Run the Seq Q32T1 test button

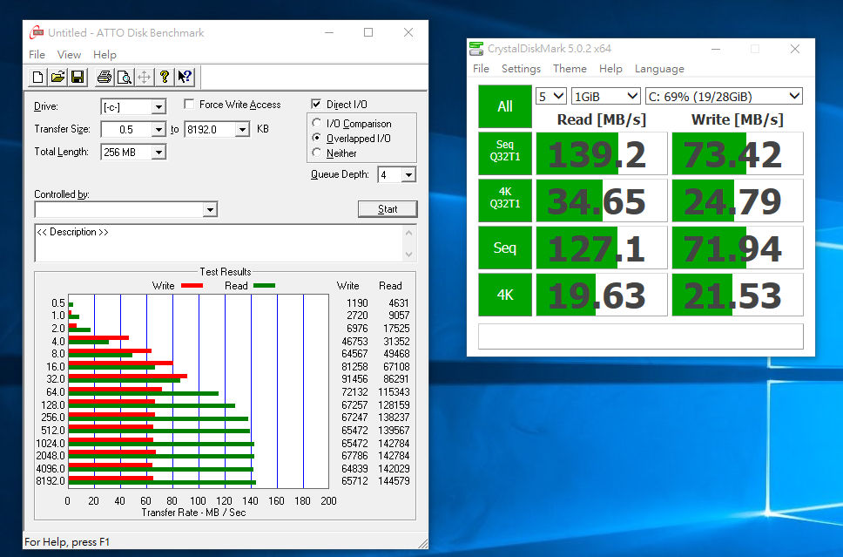tap(505, 154)
